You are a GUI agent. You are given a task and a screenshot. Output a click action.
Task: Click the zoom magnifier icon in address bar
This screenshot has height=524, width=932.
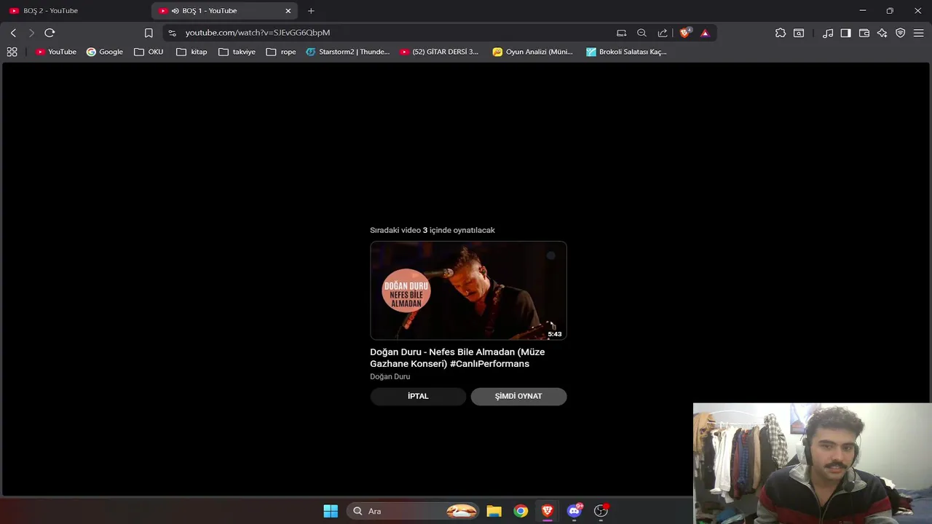pos(641,33)
